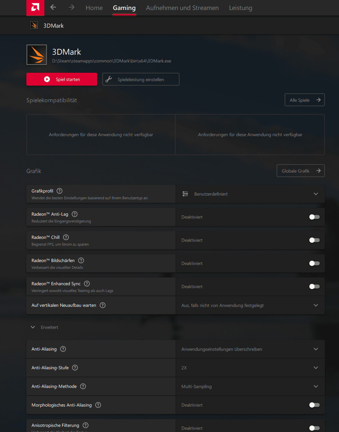The width and height of the screenshot is (339, 432).
Task: Enable Morphologisches Anti-Aliasing switch
Action: pos(314,405)
